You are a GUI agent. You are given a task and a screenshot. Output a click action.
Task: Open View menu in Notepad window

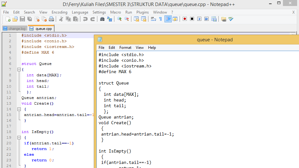pos(140,48)
